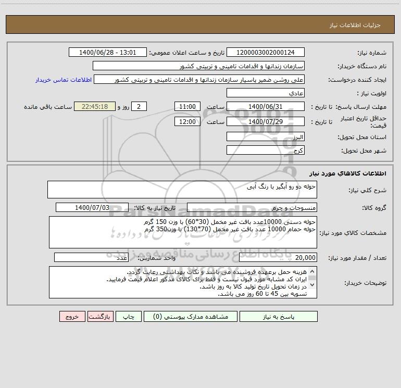
Task: Click request creator field علی روشن ضمیر
Action: click(199, 79)
